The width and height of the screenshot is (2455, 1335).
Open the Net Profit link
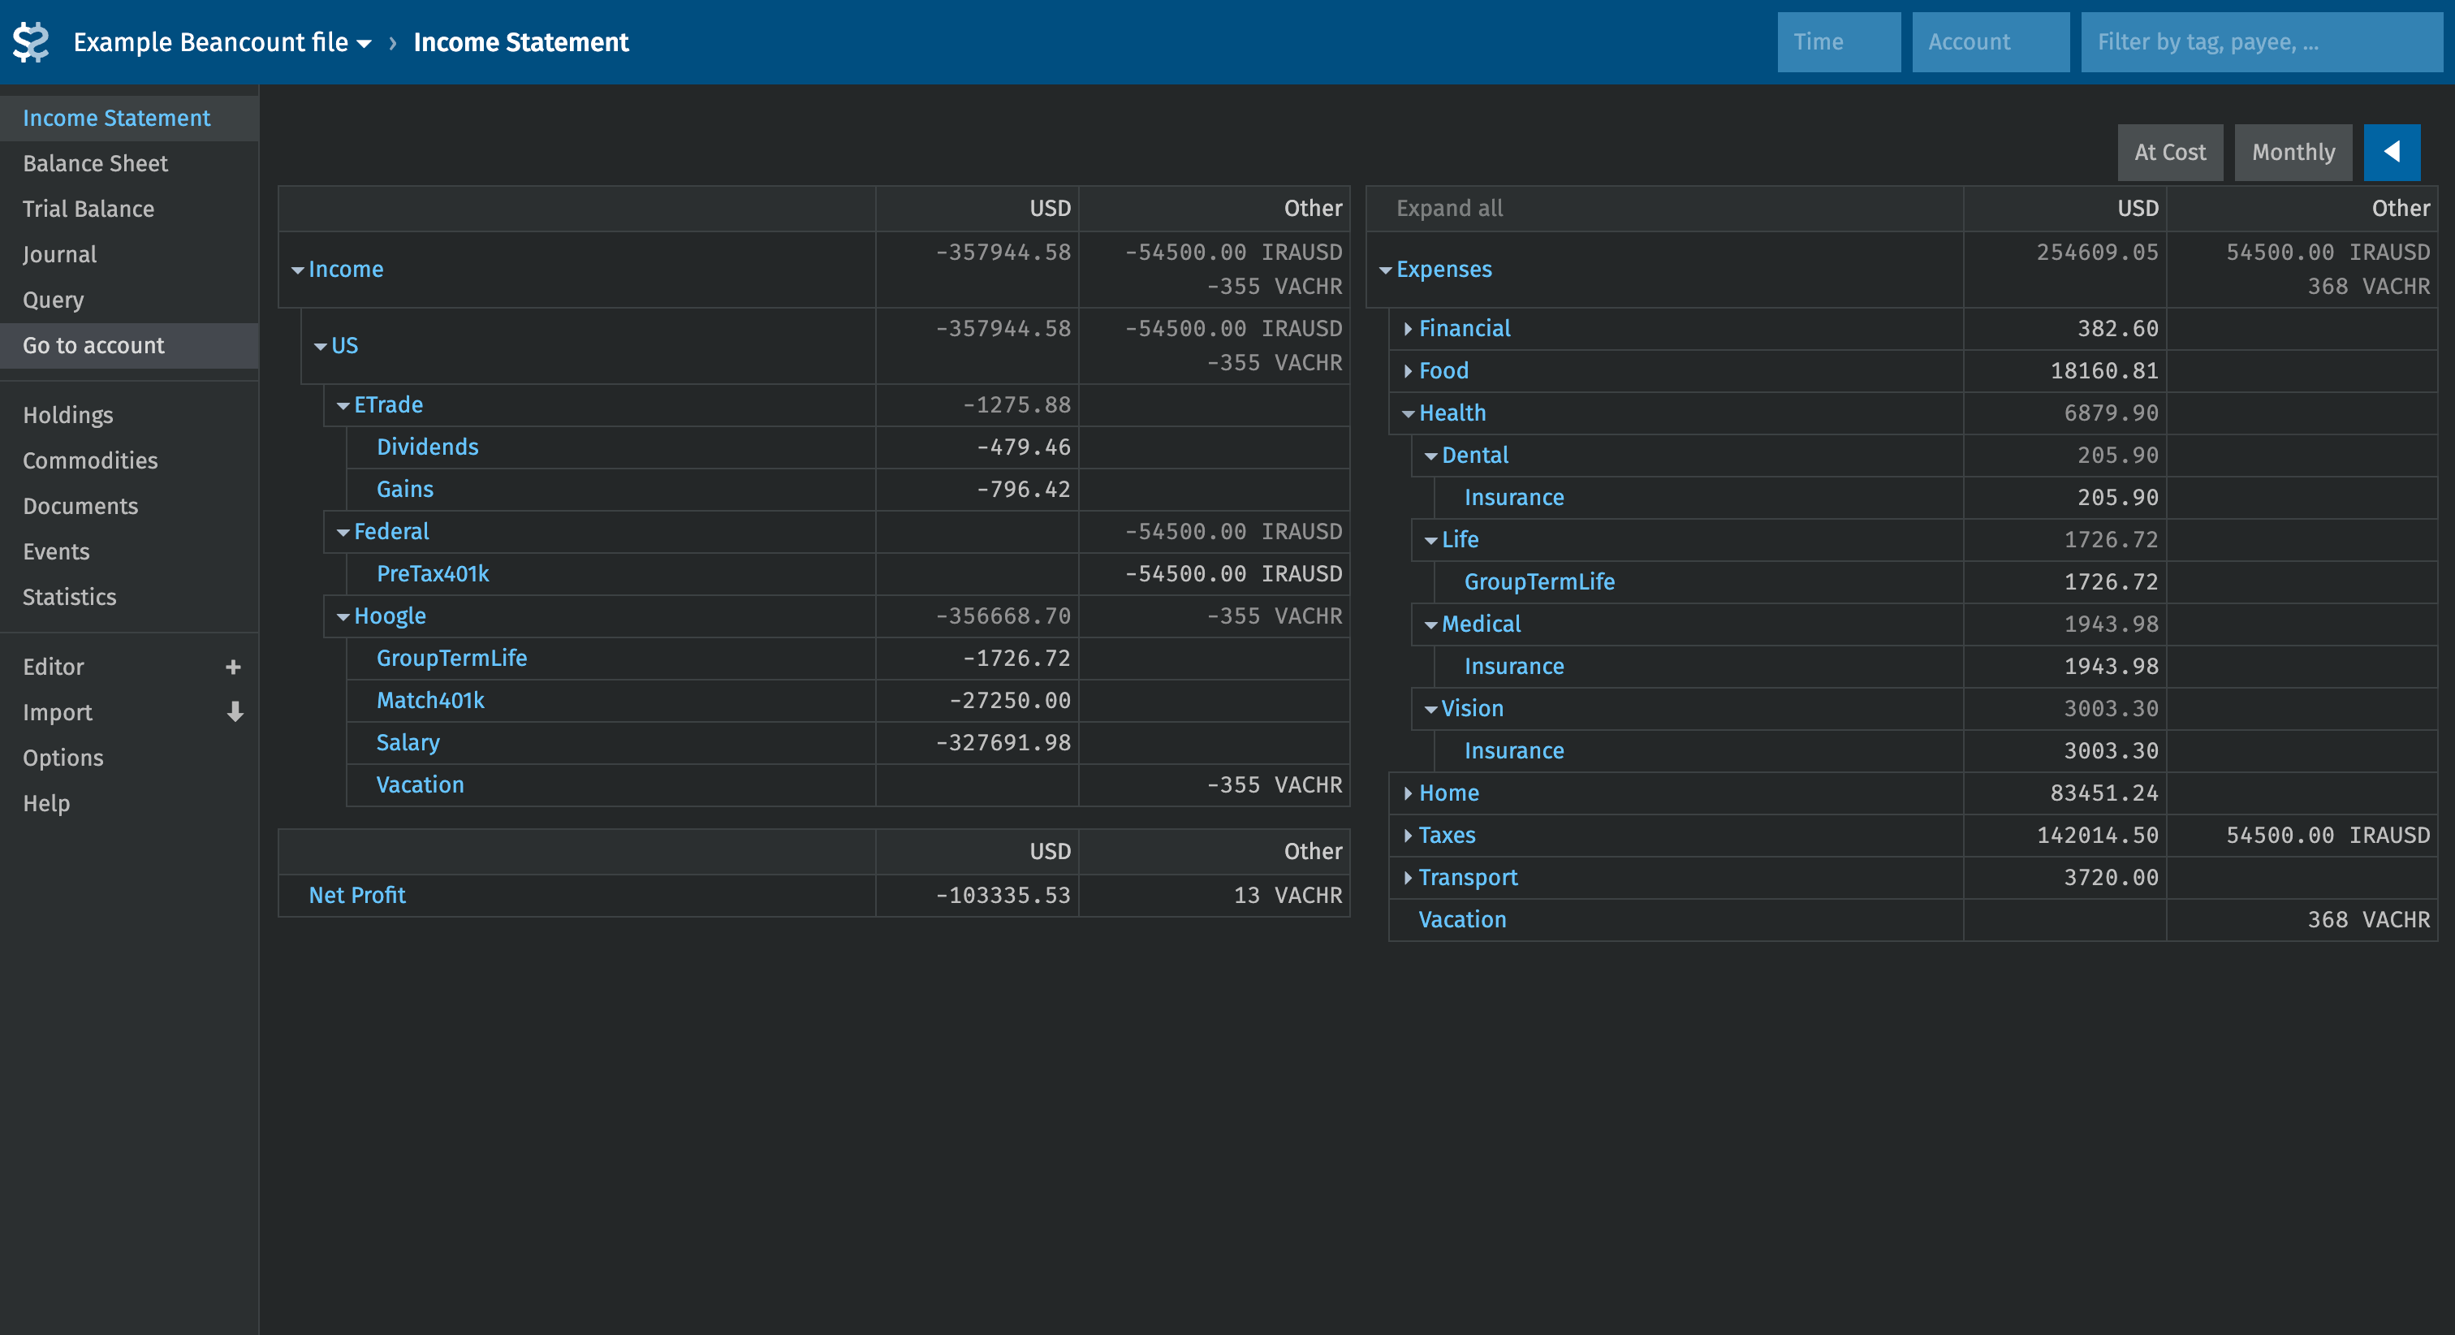tap(357, 896)
